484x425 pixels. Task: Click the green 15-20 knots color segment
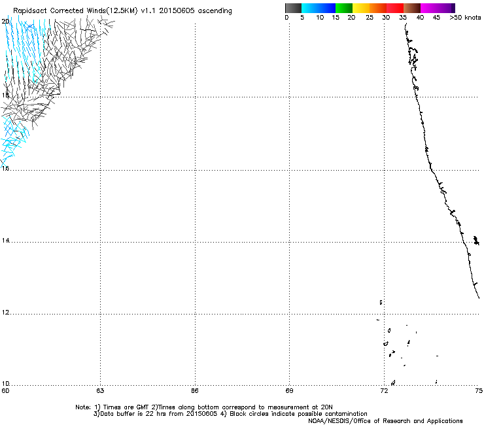point(344,8)
